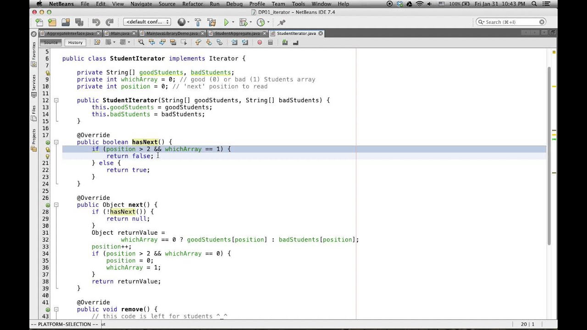Collapse the remove method fold
Viewport: 587px width, 330px height.
coord(56,309)
